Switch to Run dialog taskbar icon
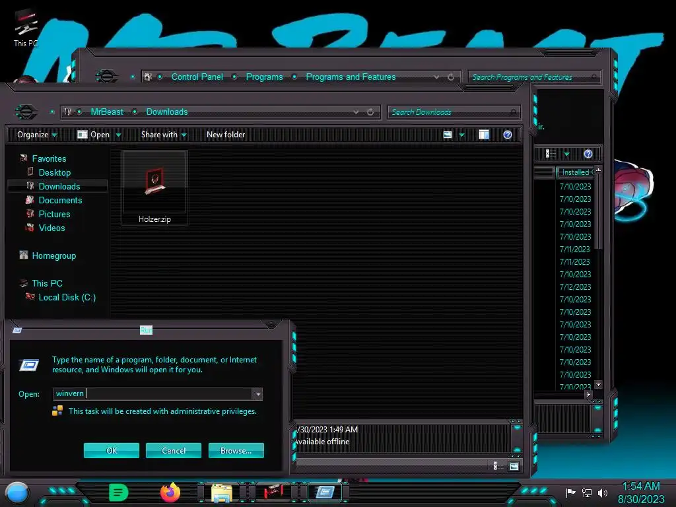676x507 pixels. [325, 492]
